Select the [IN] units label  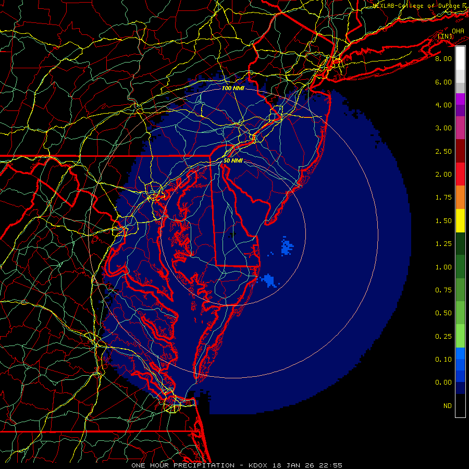445,36
